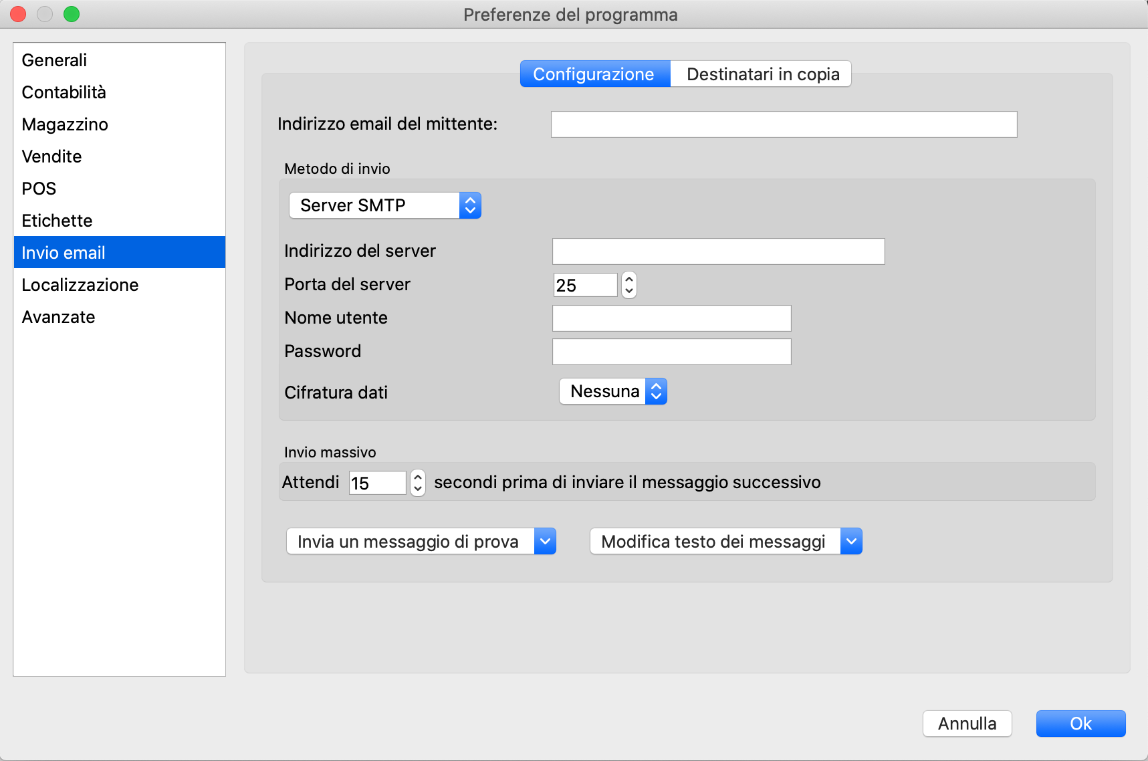This screenshot has width=1148, height=761.
Task: Open the Generali preferences section
Action: tap(54, 60)
